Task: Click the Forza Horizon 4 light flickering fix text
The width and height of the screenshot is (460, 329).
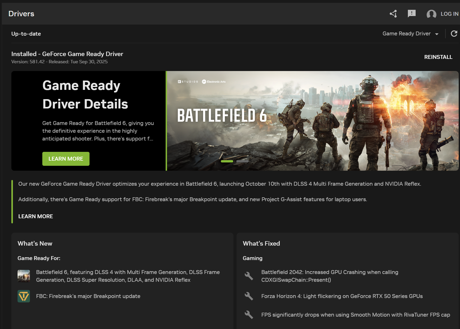Action: point(342,296)
